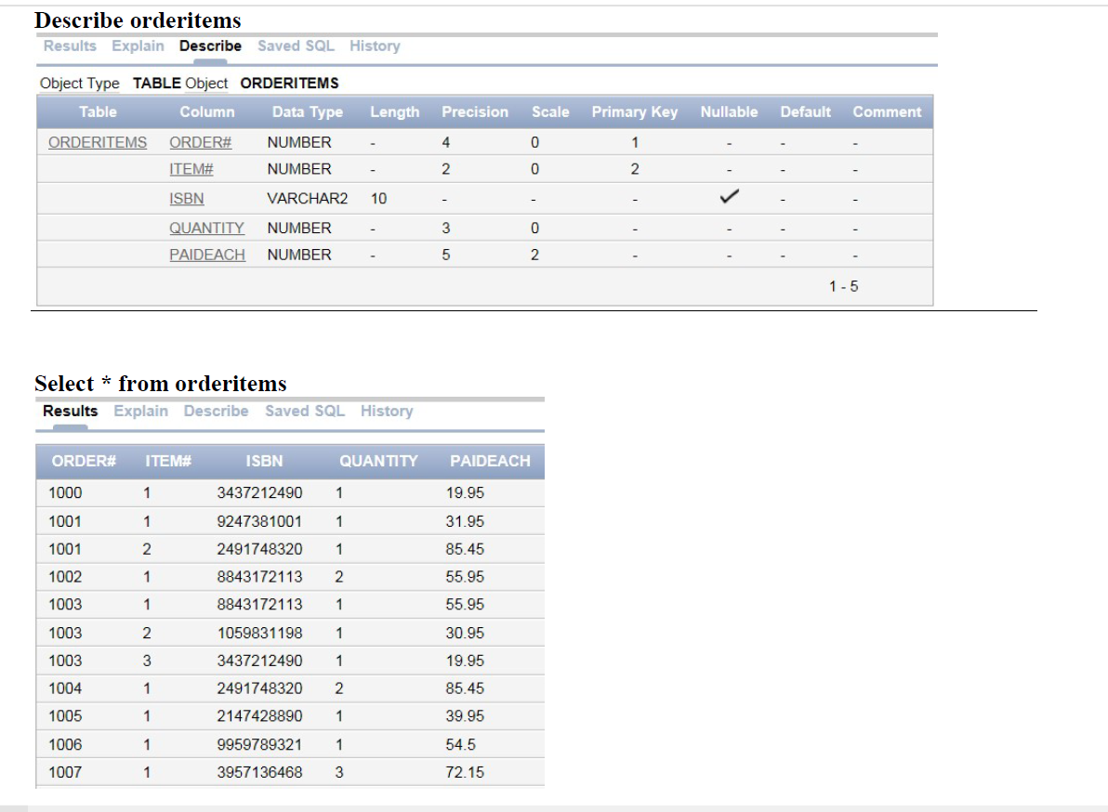Screen dimensions: 1108x812
Task: Open the ORDERITEMS table link
Action: point(98,143)
